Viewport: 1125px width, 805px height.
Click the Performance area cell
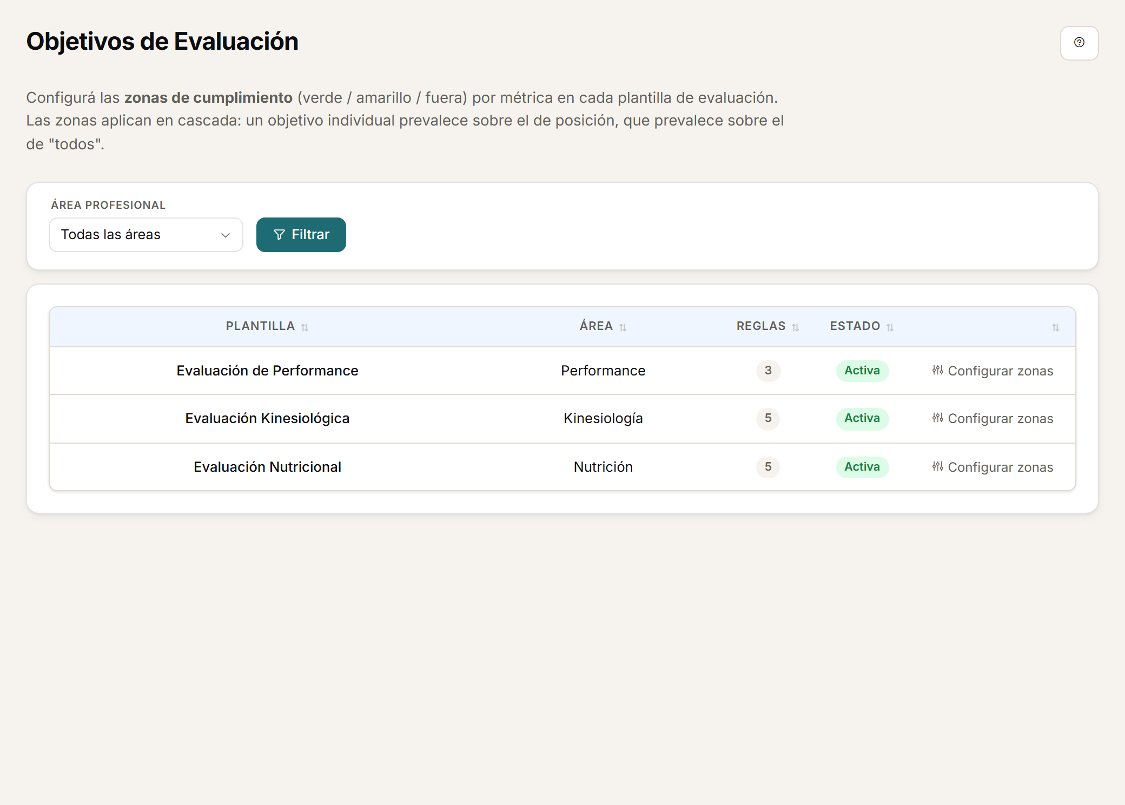[603, 371]
